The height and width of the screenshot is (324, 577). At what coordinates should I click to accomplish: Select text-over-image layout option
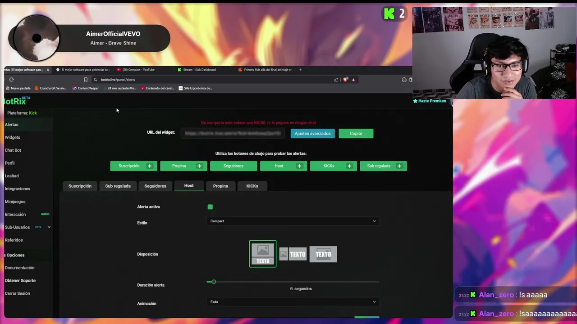click(323, 254)
